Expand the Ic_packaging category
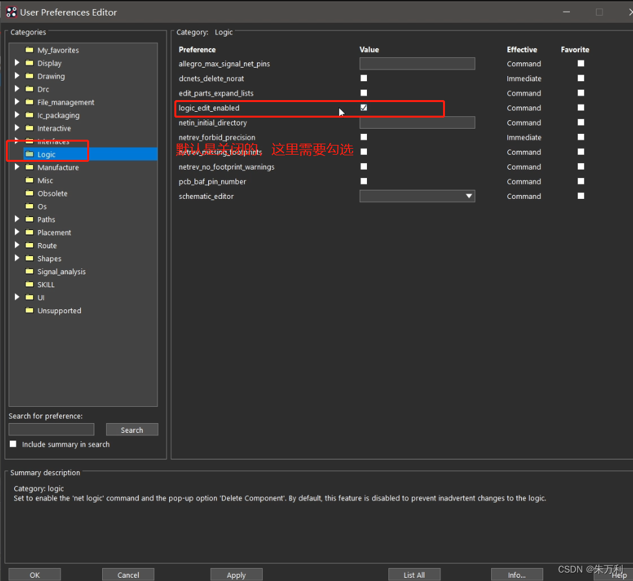 (17, 115)
